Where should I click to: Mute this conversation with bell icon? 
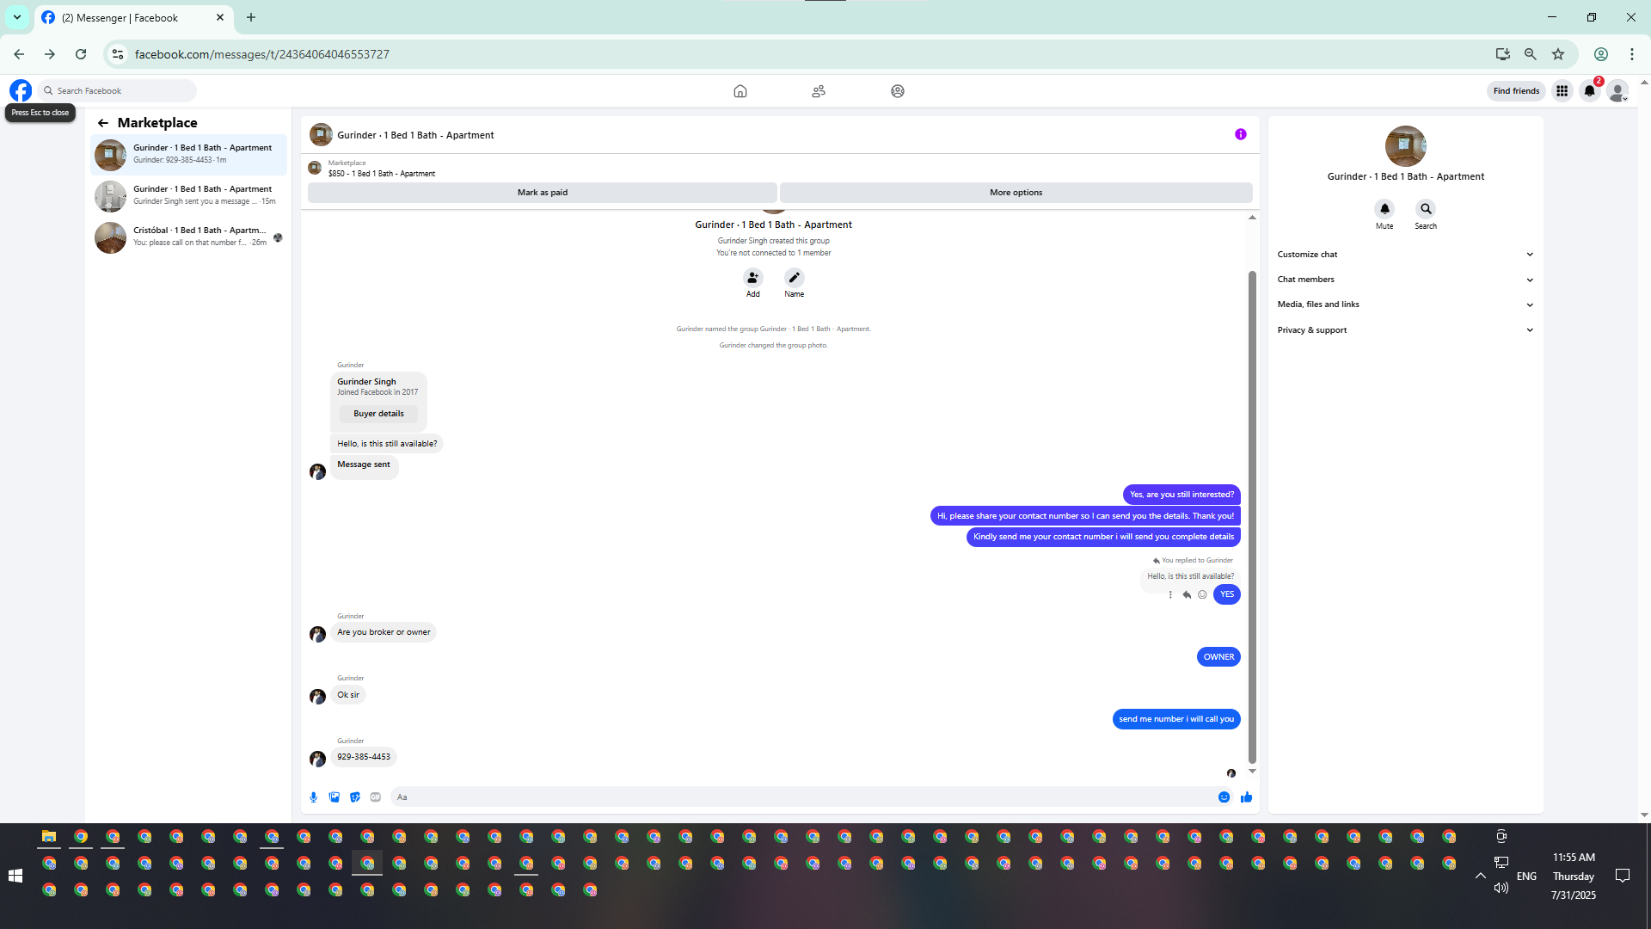point(1384,209)
